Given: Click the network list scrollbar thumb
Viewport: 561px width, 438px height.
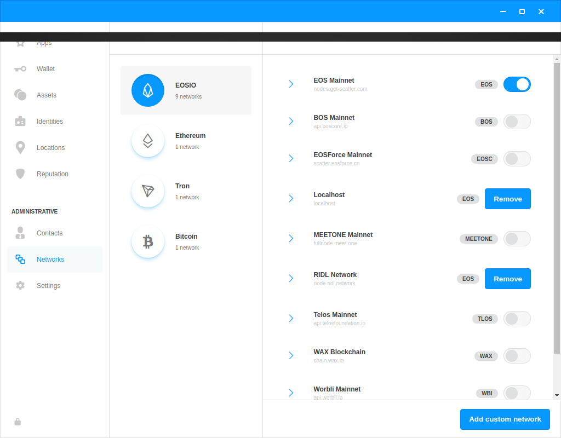Looking at the screenshot, I should tap(557, 209).
